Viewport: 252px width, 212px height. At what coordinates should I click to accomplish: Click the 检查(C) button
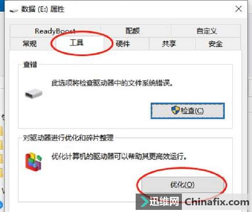point(188,111)
